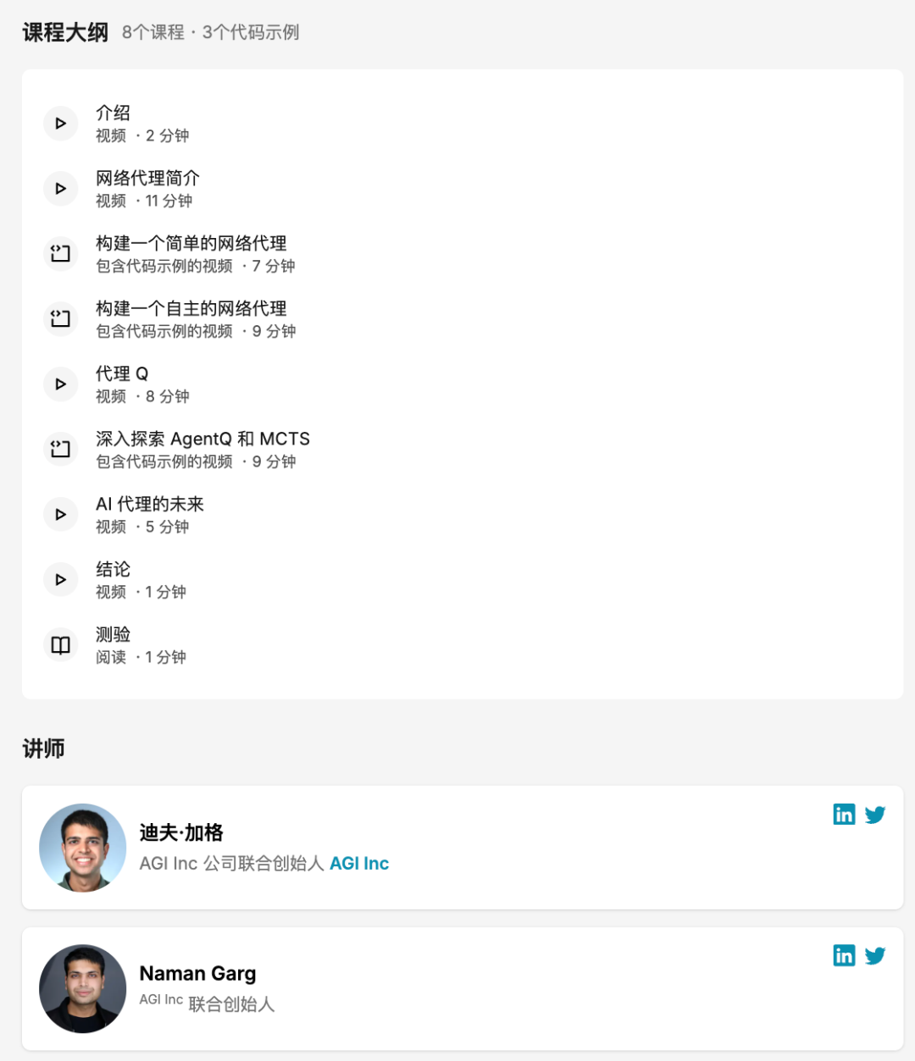Viewport: 915px width, 1061px height.
Task: Click code icon beside 构建一个简单的网络代理
Action: click(x=60, y=254)
